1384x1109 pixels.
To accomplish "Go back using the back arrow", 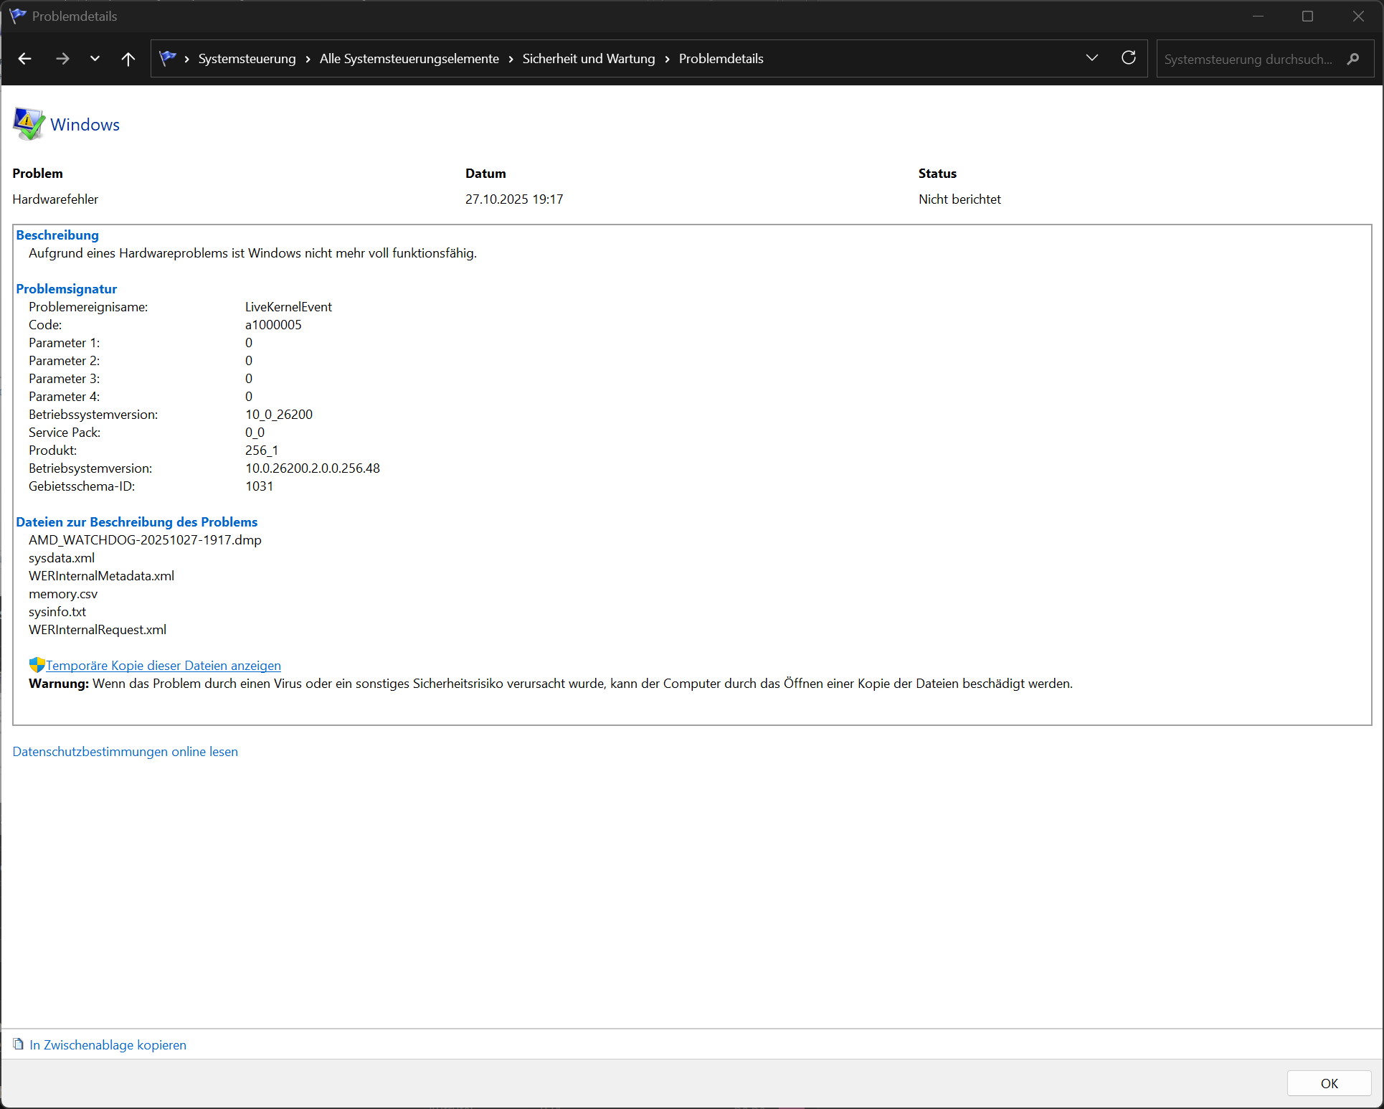I will 24,59.
